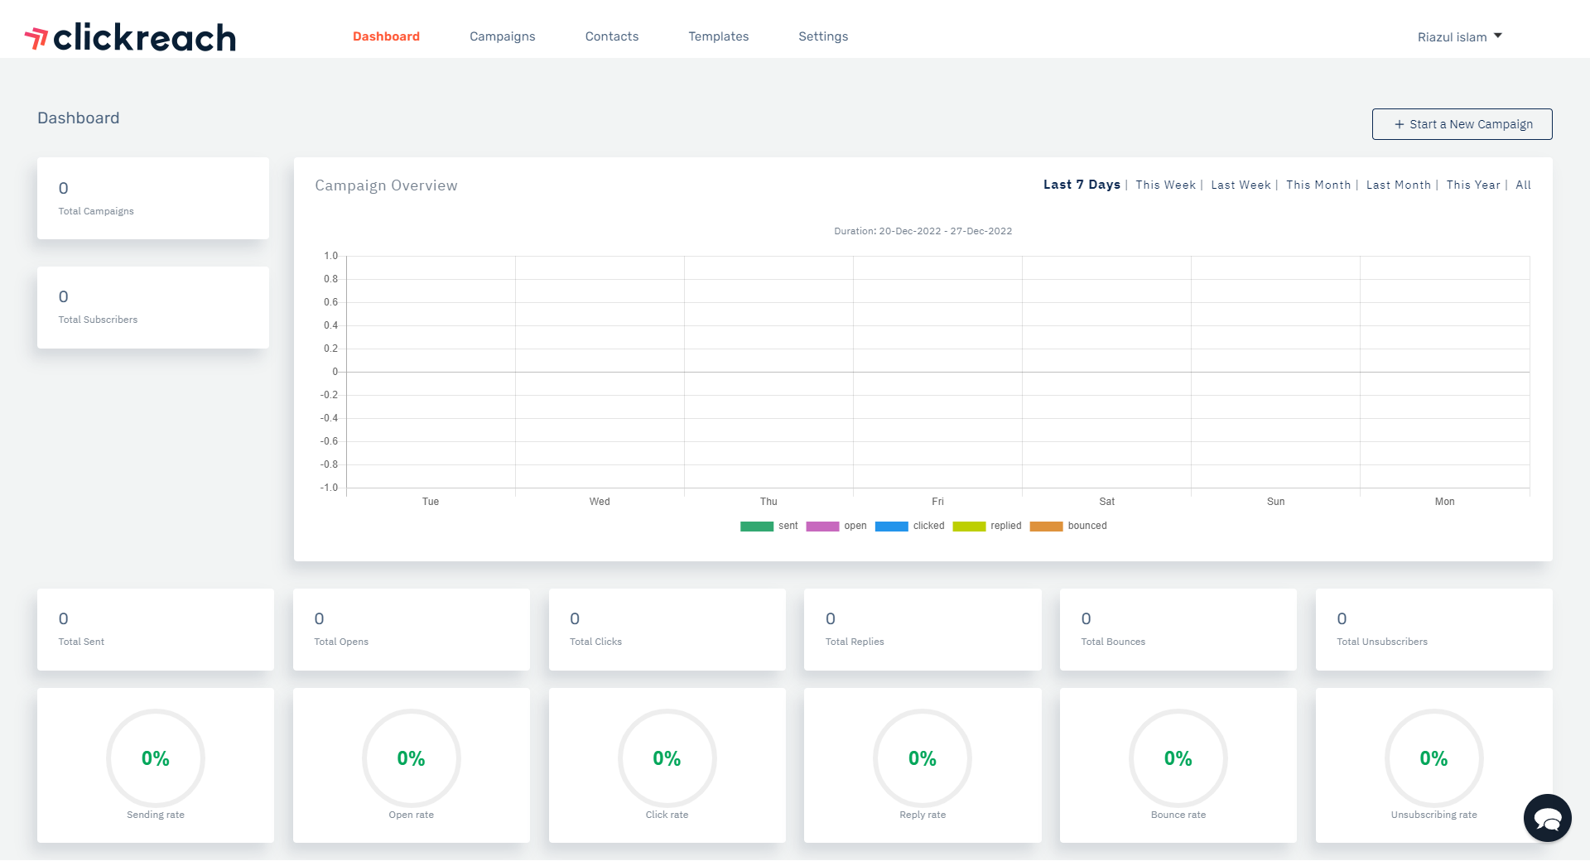Open the Contacts menu
1590x861 pixels.
(611, 36)
